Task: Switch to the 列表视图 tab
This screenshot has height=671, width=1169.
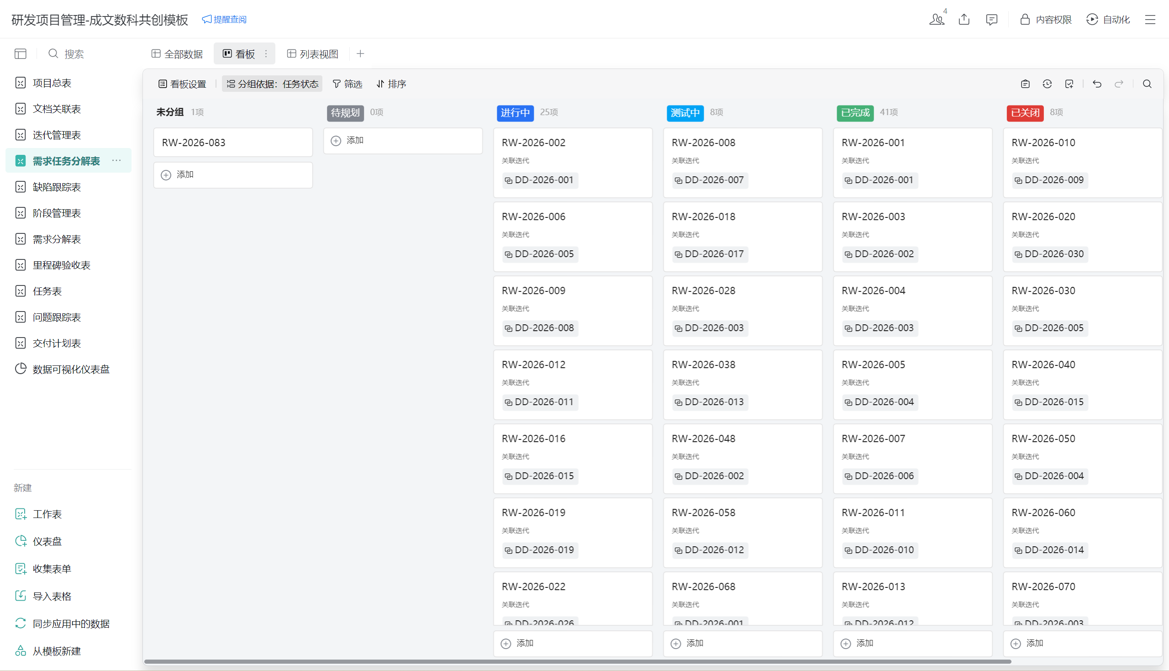Action: point(313,54)
